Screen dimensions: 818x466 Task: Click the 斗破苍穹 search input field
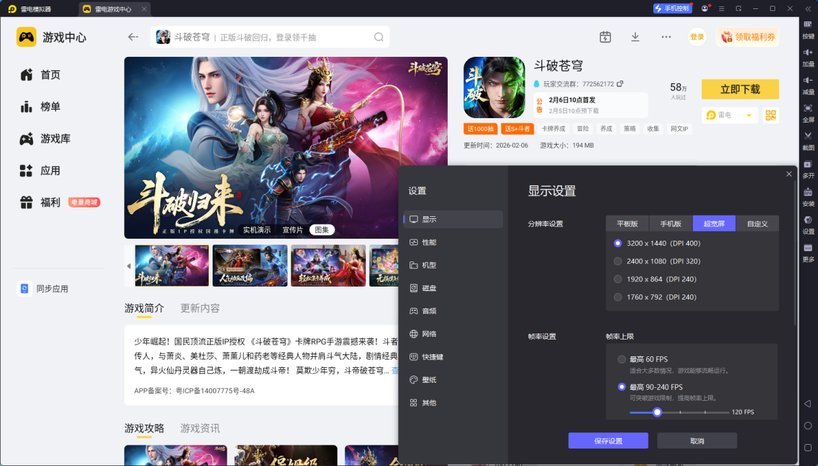pos(270,37)
